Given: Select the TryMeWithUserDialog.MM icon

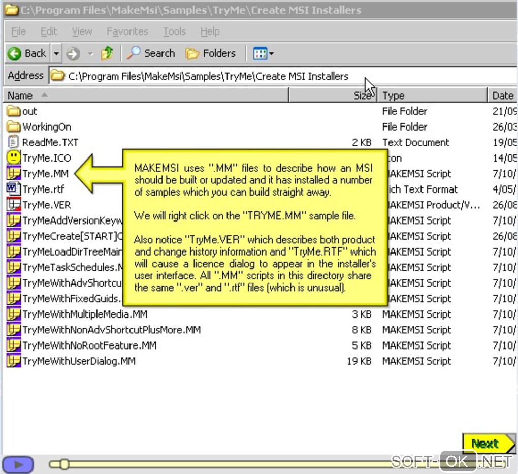Looking at the screenshot, I should tap(14, 361).
